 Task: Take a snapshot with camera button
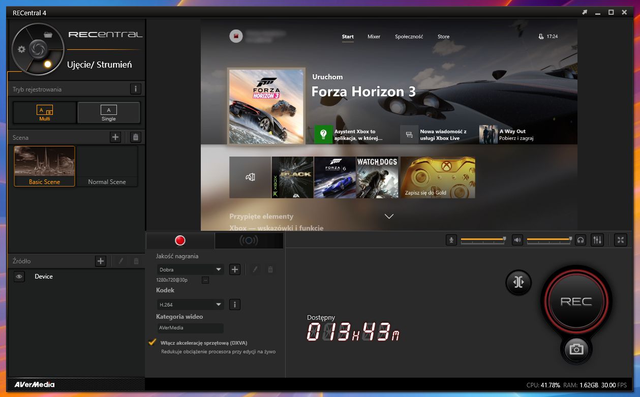click(576, 349)
